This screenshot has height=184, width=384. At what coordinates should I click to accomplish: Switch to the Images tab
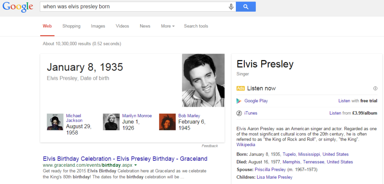click(98, 26)
